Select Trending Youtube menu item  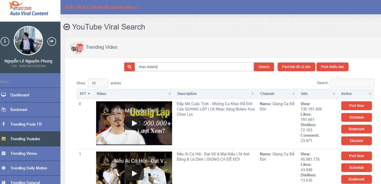30,139
